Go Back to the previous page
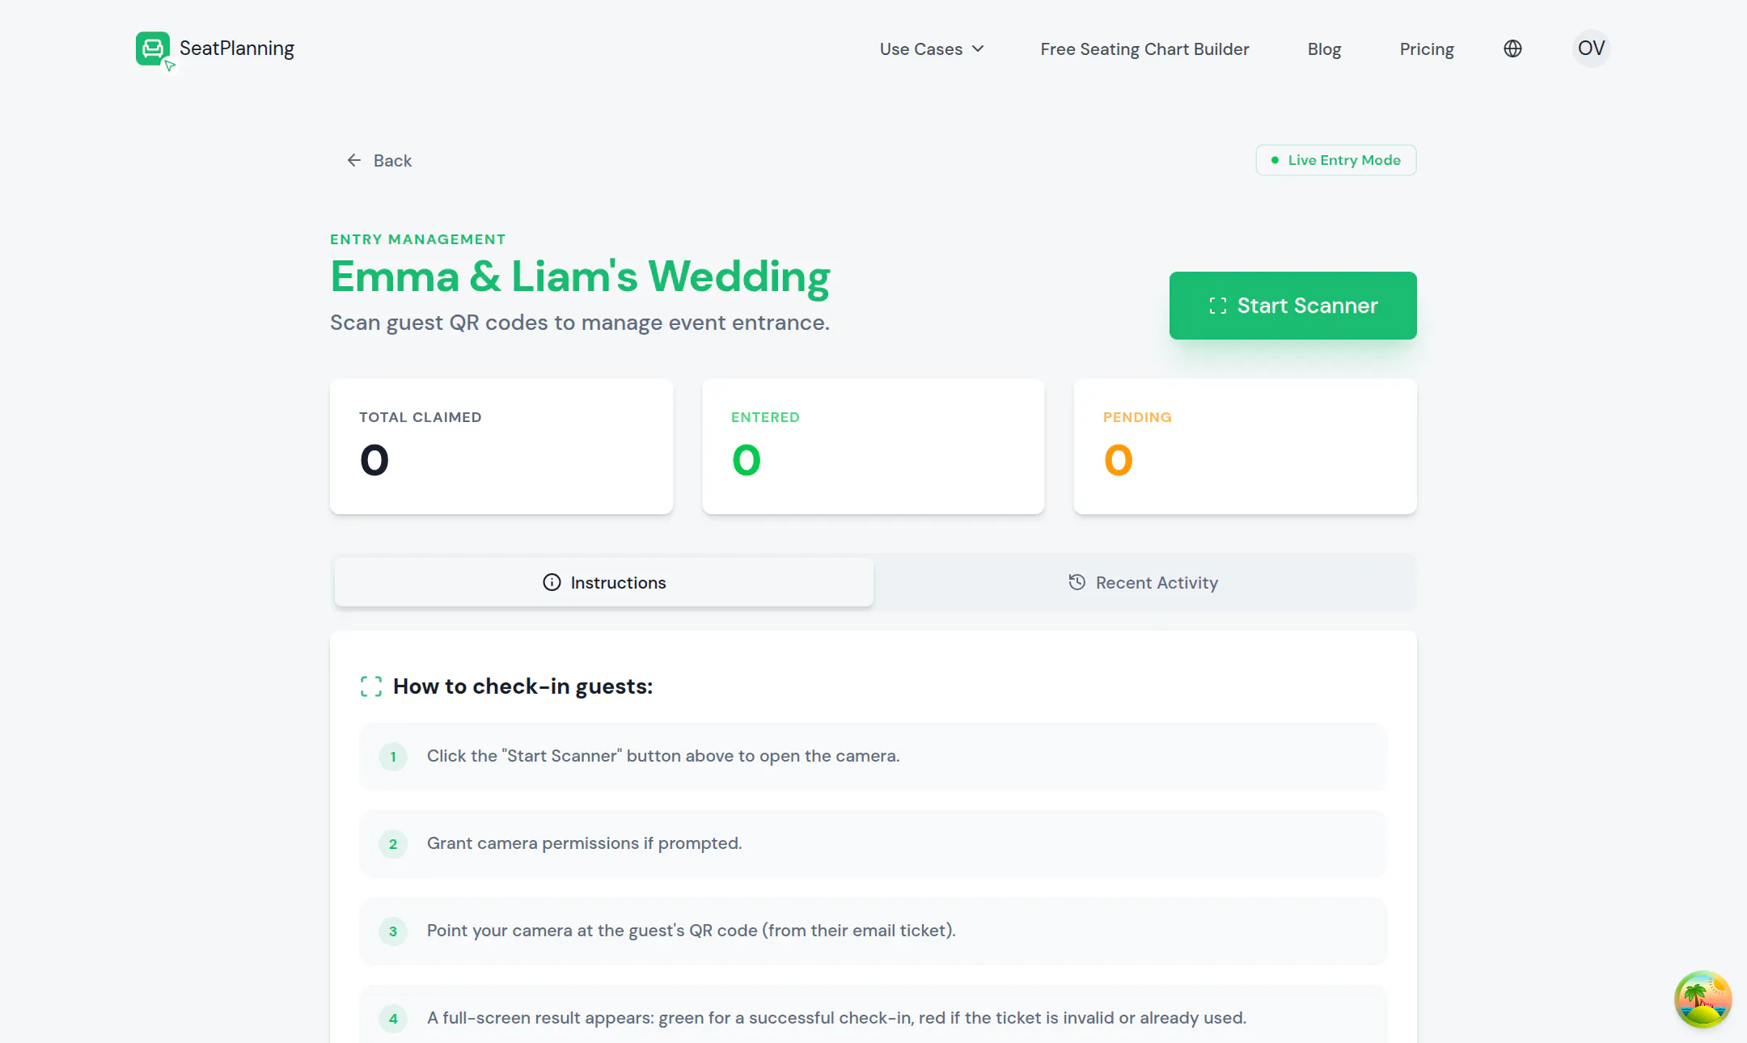Viewport: 1747px width, 1043px height. tap(379, 160)
